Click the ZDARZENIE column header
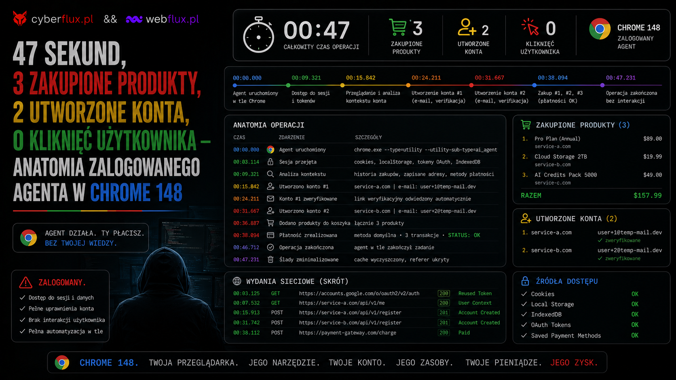Viewport: 676px width, 380px height. 292,137
